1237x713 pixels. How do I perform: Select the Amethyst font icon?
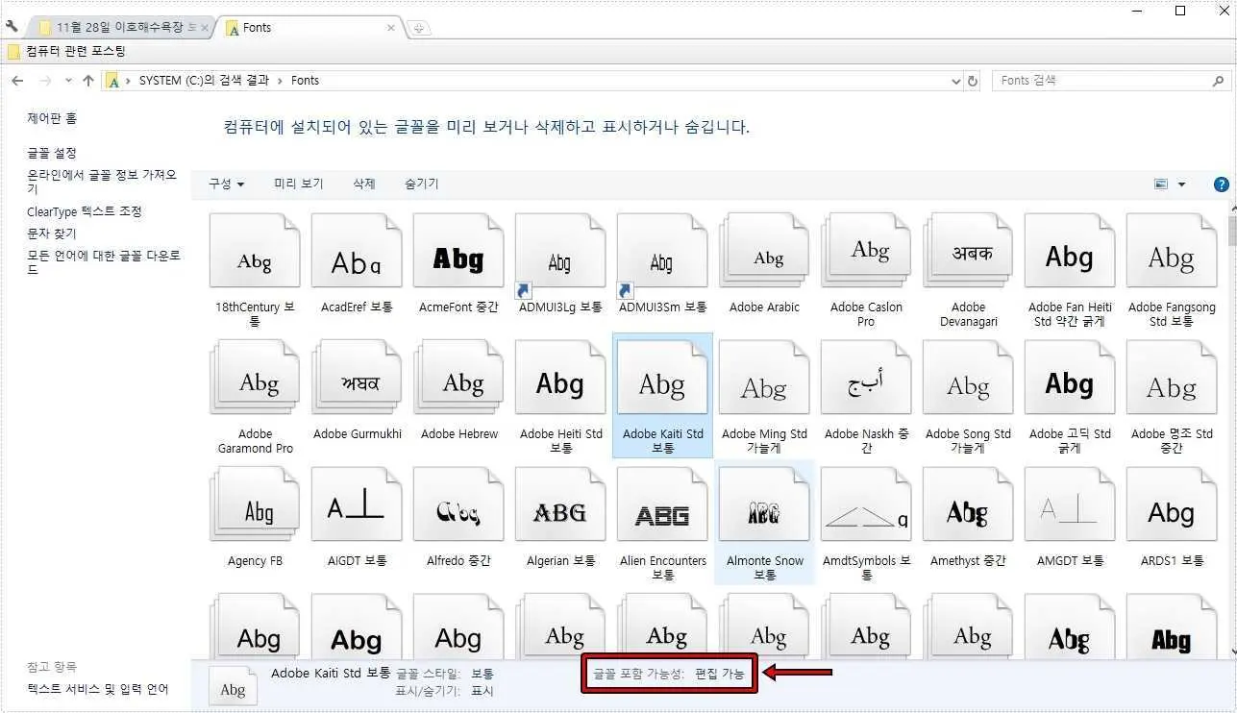(x=968, y=504)
